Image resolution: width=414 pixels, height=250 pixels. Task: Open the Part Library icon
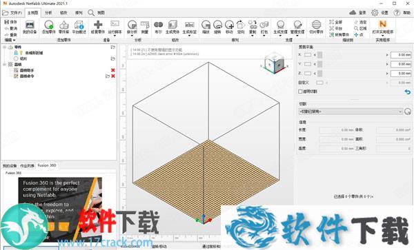(x=63, y=25)
